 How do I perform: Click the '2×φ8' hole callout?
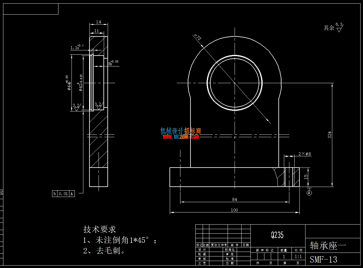point(305,154)
